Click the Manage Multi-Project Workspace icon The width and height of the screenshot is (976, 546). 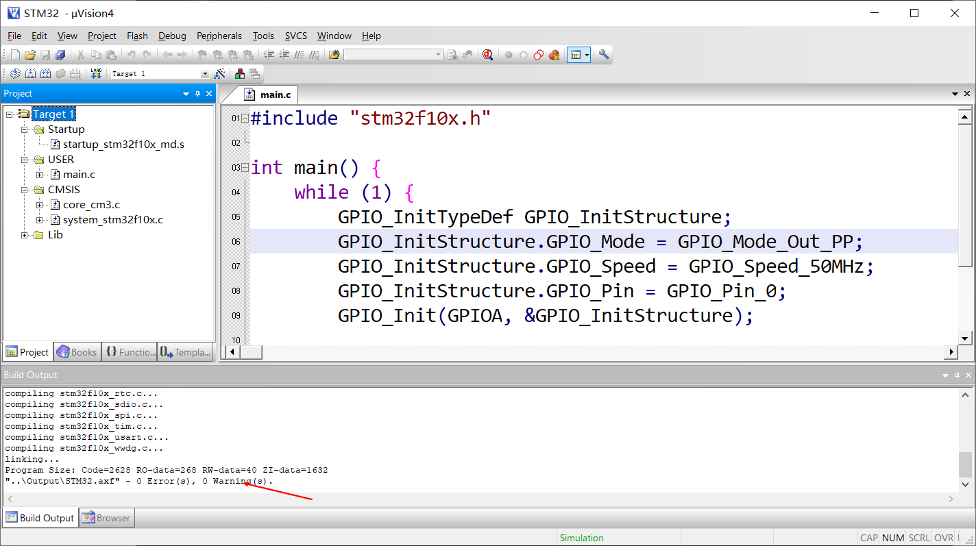tap(254, 73)
